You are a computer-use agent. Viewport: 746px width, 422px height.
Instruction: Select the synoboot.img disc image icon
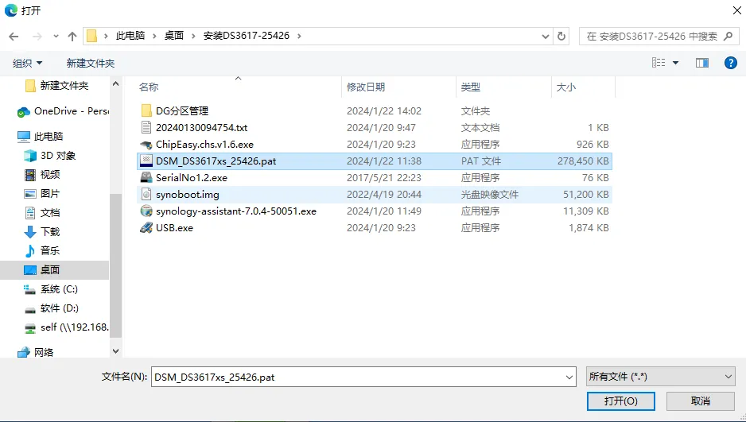(x=146, y=195)
